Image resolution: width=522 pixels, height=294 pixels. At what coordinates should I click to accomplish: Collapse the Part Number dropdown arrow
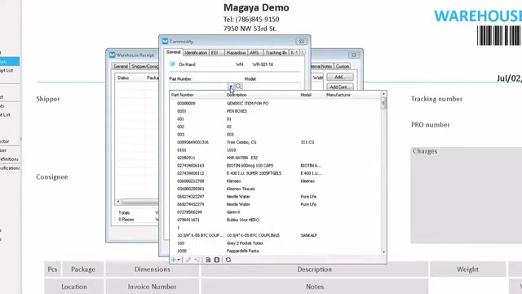point(231,87)
